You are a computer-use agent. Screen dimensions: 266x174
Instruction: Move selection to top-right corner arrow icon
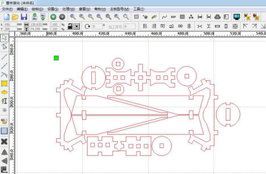point(254,26)
